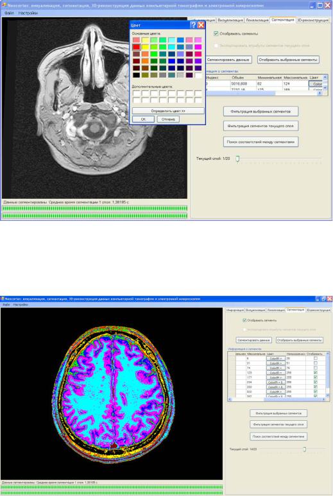The width and height of the screenshot is (333, 496).
Task: Uncheck the display box in the row with maximum 177
Action: tap(316, 377)
